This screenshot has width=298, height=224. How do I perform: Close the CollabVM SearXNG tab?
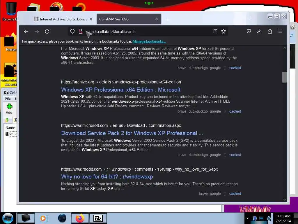(x=156, y=19)
